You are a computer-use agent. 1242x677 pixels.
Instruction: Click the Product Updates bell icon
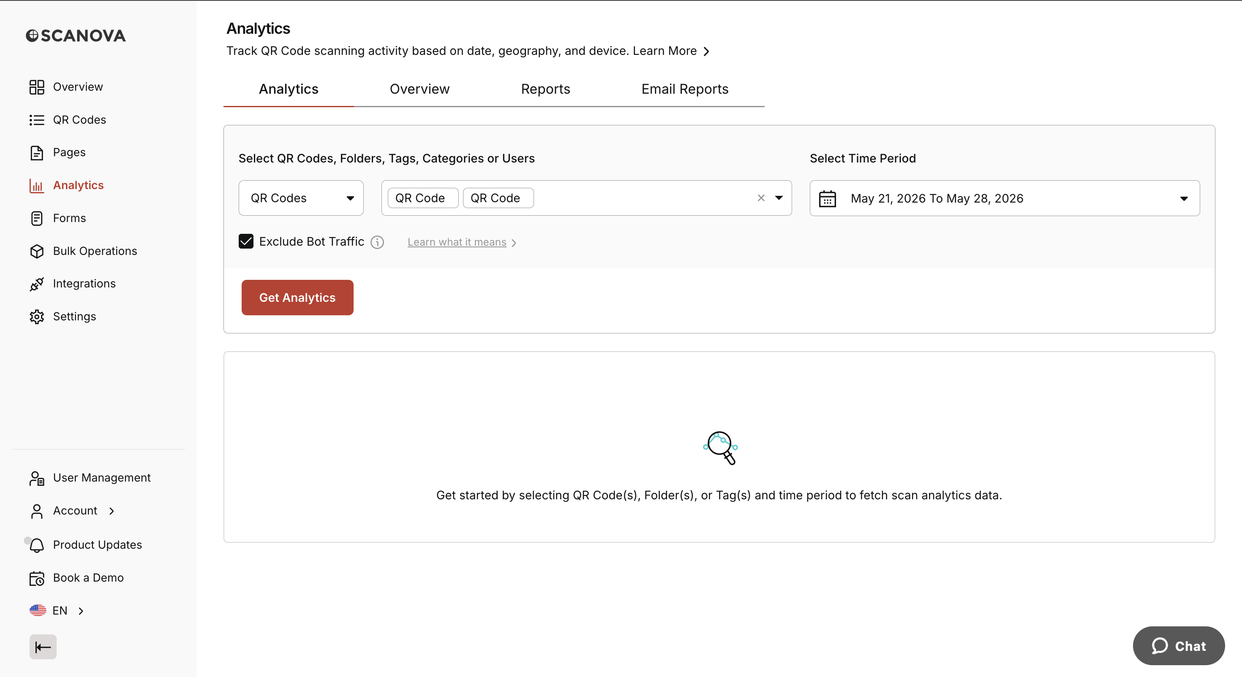click(37, 545)
